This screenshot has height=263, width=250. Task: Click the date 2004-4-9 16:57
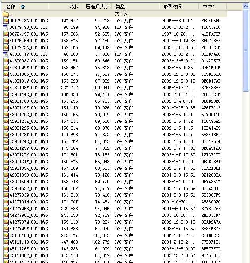coord(179,209)
